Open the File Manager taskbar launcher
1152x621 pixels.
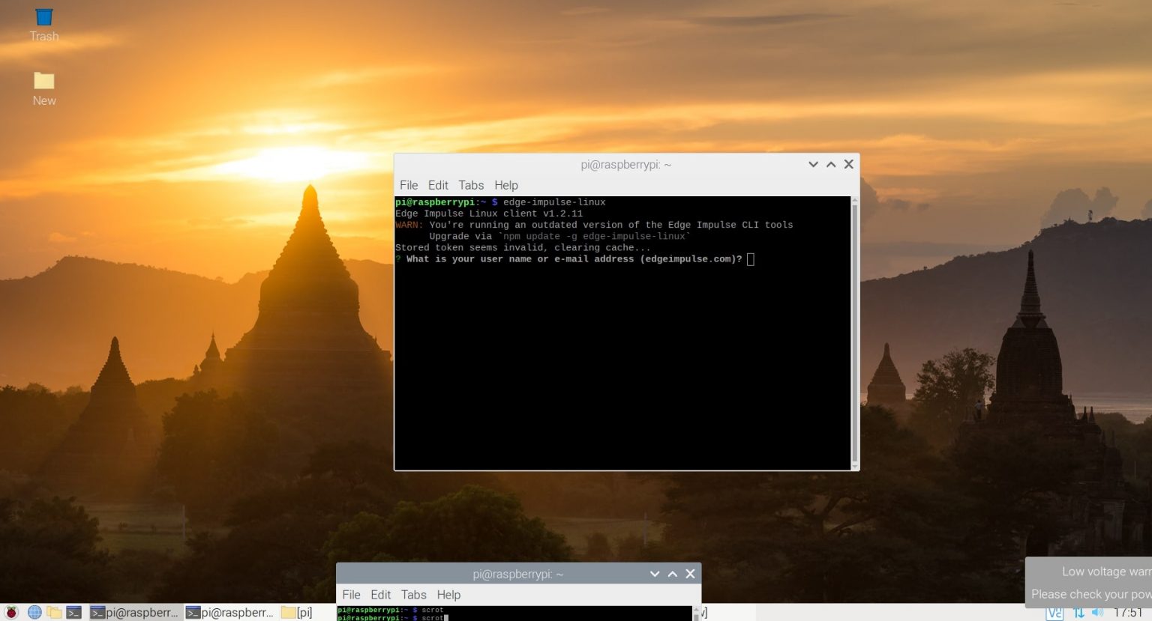tap(54, 612)
